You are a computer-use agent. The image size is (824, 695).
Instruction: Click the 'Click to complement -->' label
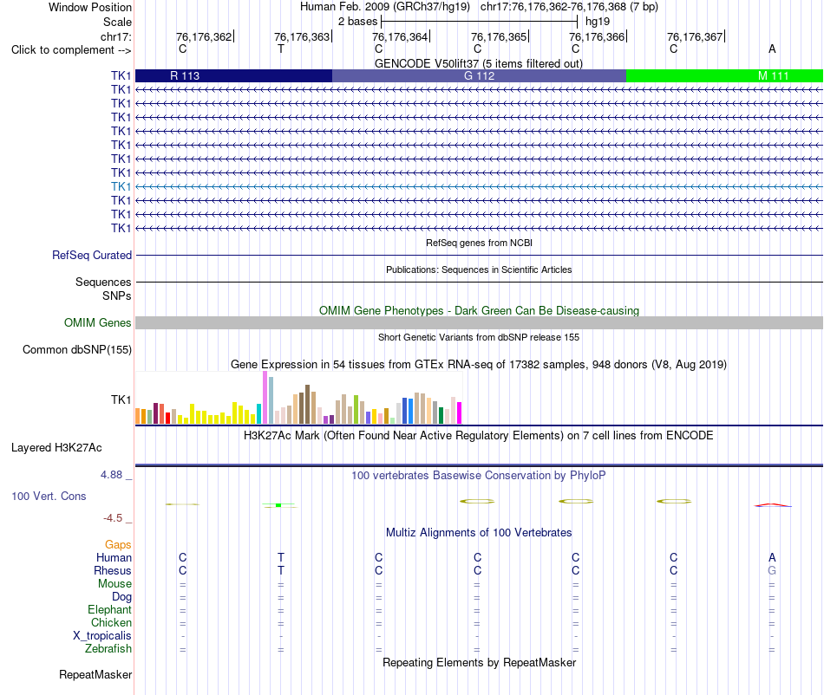coord(71,50)
